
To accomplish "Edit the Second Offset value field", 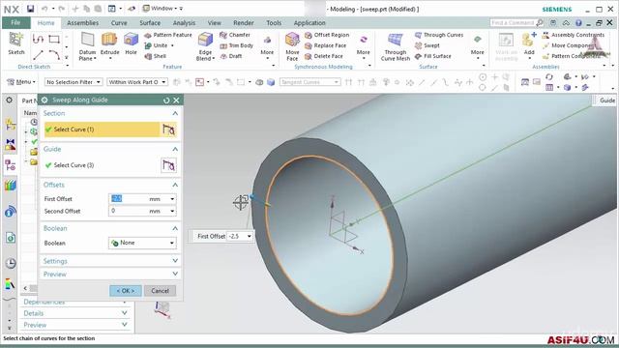I will (129, 211).
